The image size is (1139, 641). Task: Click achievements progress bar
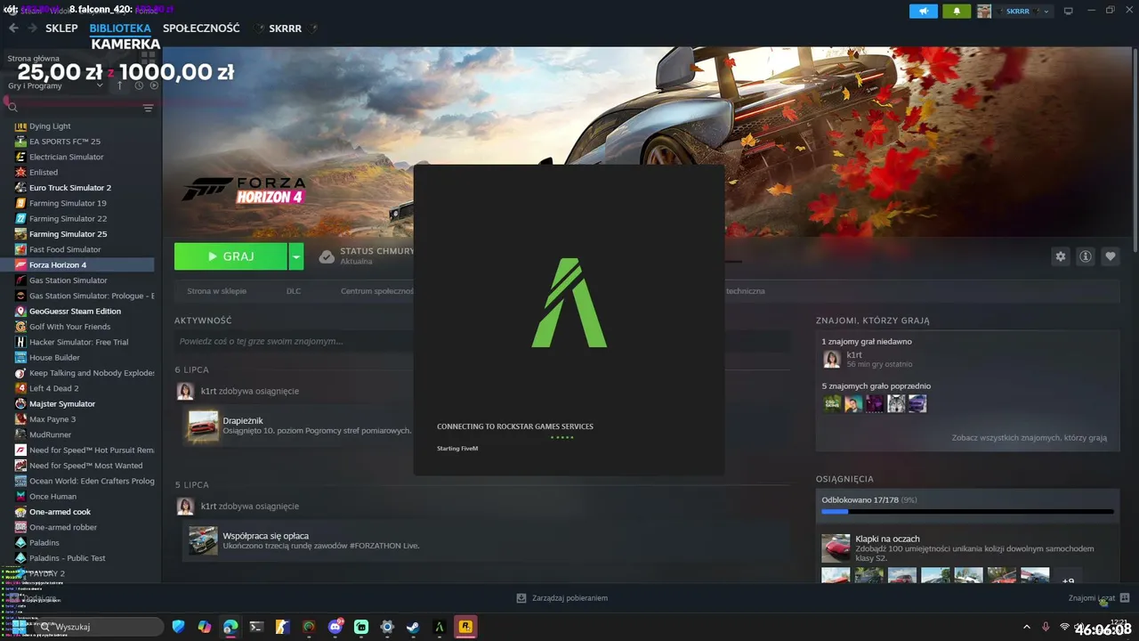967,512
